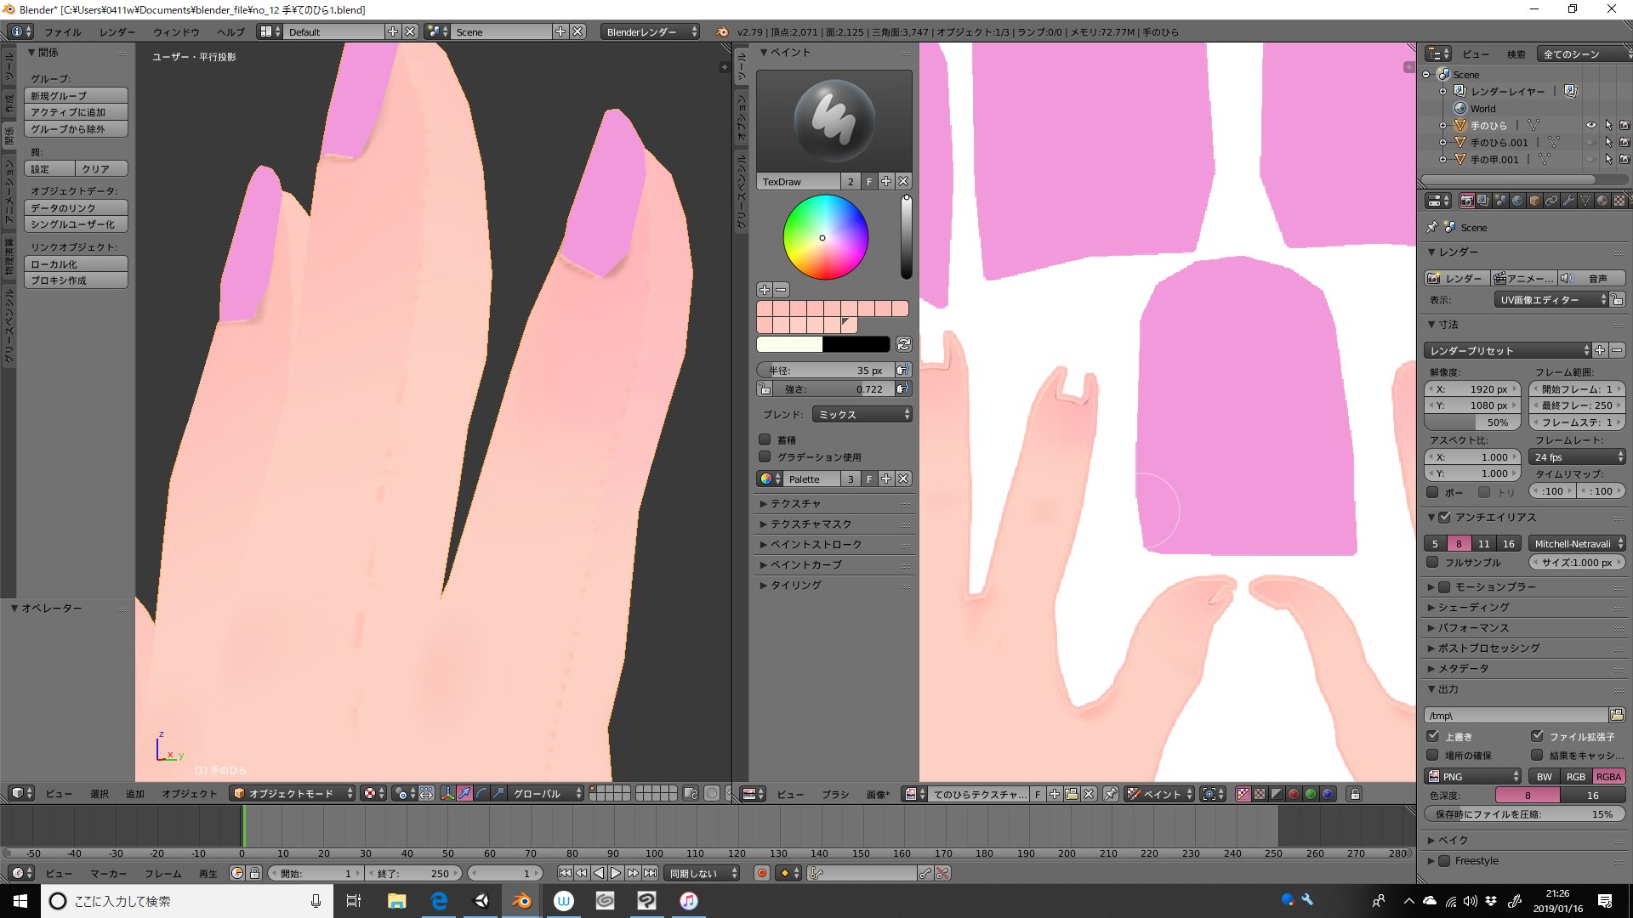Toggle the ファイル拡張子 checkbox
1633x918 pixels.
coord(1537,736)
